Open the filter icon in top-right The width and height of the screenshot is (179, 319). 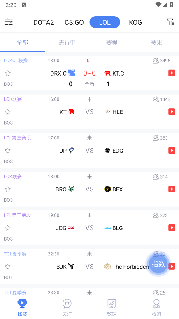(170, 22)
